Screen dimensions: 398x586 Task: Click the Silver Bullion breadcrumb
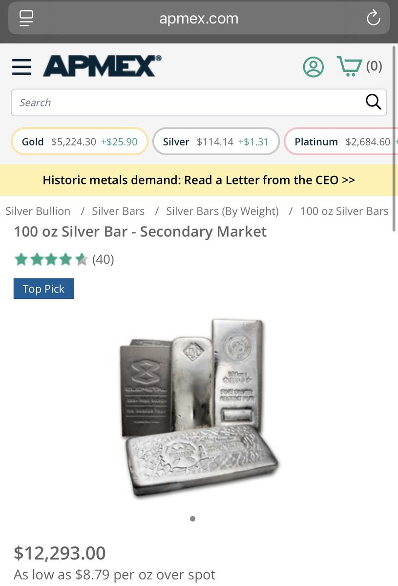38,211
